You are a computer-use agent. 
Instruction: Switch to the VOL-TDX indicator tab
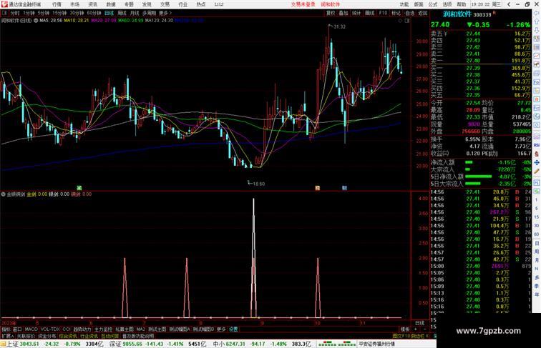[x=50, y=329]
